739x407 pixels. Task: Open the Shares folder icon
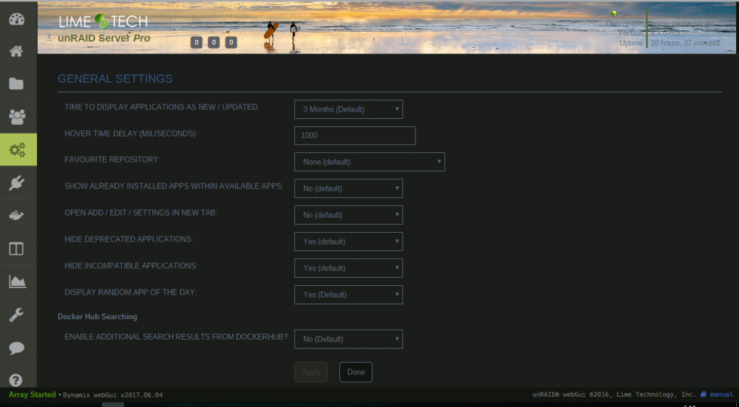(17, 84)
